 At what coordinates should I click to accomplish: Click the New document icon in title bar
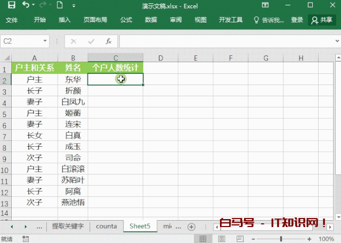click(60, 5)
